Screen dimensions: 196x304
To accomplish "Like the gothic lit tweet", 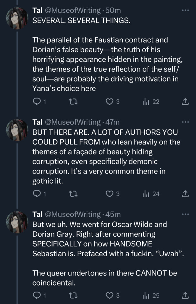I will coord(109,194).
